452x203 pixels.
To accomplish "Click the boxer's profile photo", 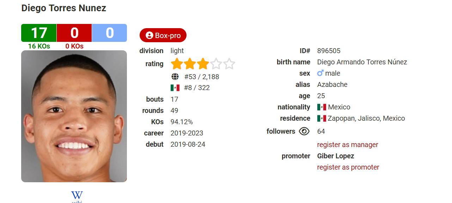I will [74, 116].
